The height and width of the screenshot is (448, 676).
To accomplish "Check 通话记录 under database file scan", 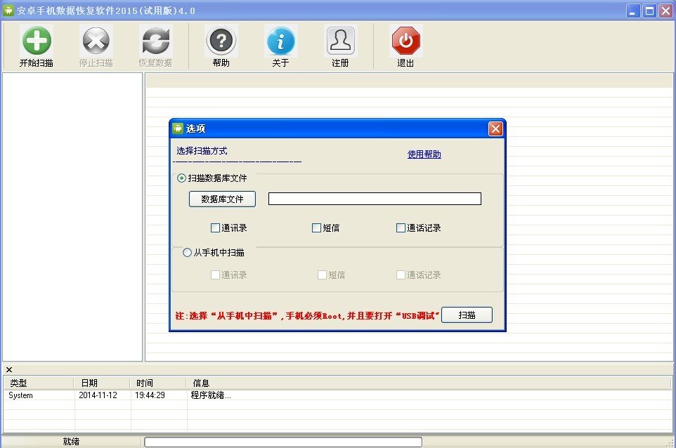I will tap(401, 228).
